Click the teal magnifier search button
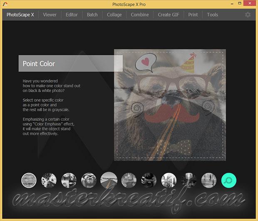 [x=229, y=180]
